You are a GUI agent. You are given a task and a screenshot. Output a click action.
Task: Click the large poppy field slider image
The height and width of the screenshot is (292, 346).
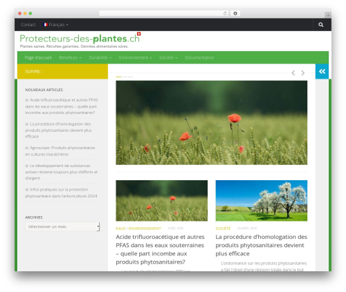[x=212, y=123]
